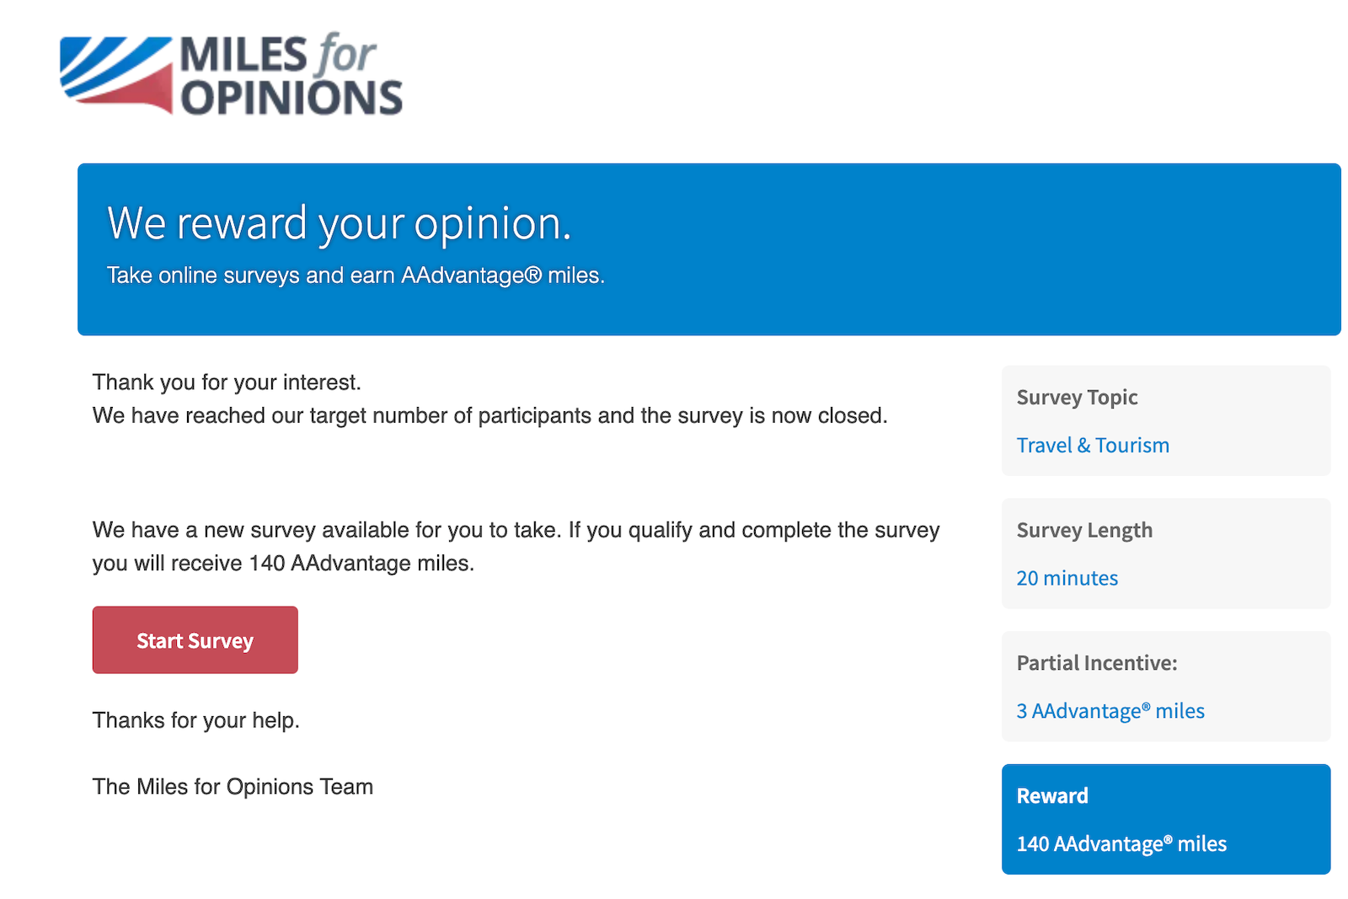Select the 3 AAdvantage miles partial incentive link

1110,710
